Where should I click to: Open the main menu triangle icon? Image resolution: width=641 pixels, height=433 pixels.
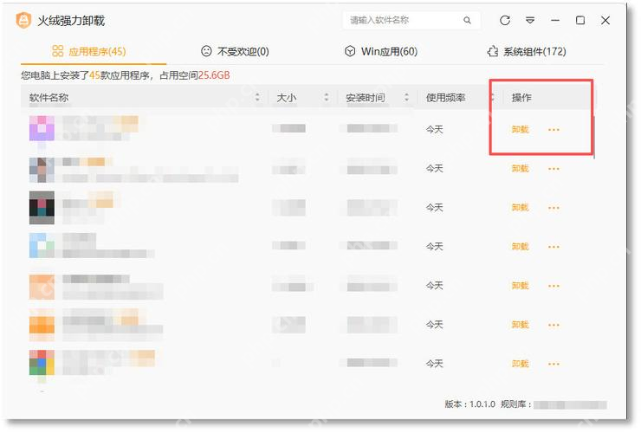pyautogui.click(x=530, y=20)
